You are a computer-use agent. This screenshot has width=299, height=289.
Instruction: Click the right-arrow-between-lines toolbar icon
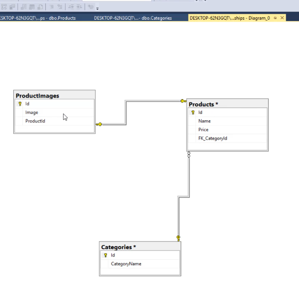click(79, 7)
